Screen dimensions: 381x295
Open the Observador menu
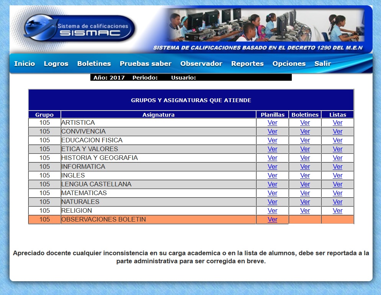pos(201,64)
